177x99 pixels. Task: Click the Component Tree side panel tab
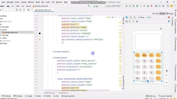pyautogui.click(x=123, y=82)
